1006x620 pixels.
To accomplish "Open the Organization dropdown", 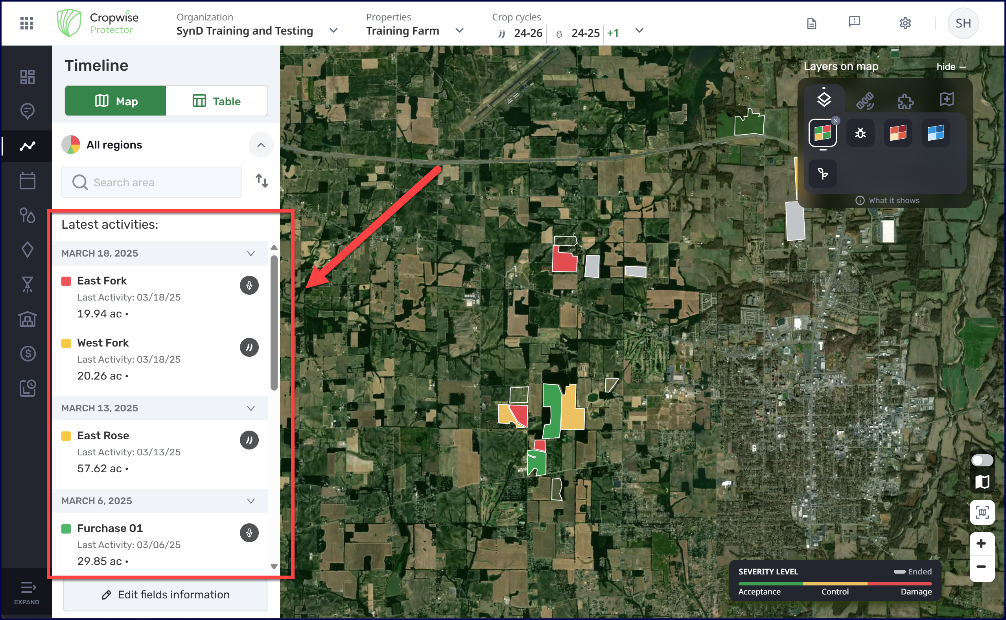I will point(333,31).
